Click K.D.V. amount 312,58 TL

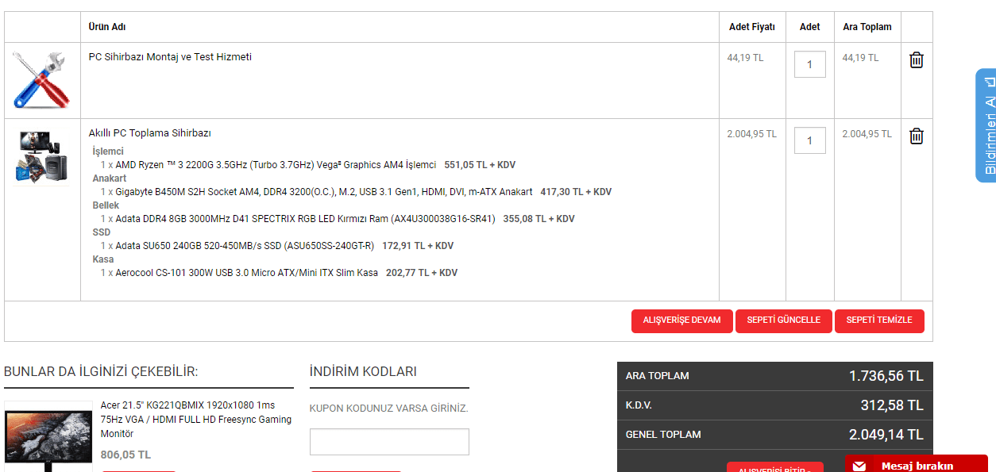892,405
